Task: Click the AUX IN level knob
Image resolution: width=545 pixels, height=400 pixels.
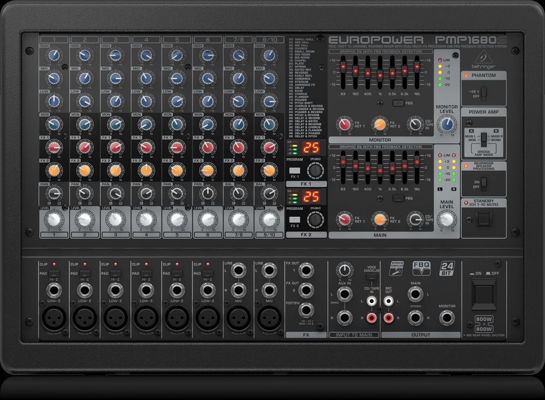Action: click(345, 270)
